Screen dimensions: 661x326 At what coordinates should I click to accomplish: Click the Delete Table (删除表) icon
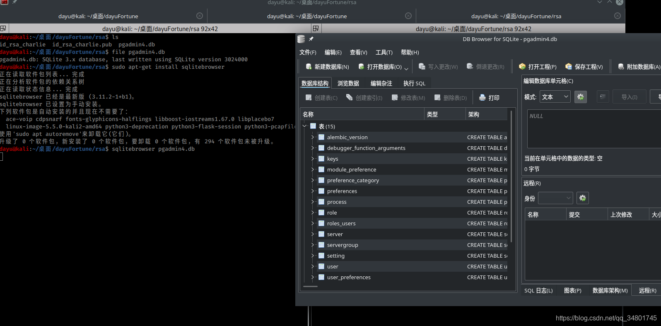click(x=437, y=98)
